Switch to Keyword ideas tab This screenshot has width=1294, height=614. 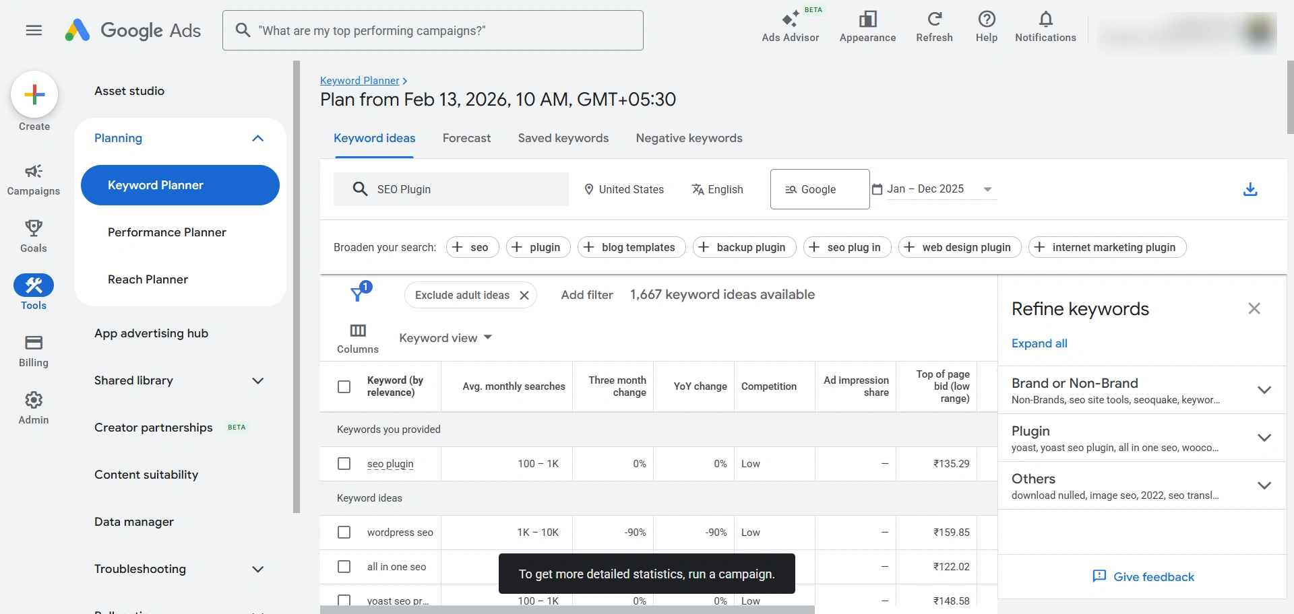374,138
